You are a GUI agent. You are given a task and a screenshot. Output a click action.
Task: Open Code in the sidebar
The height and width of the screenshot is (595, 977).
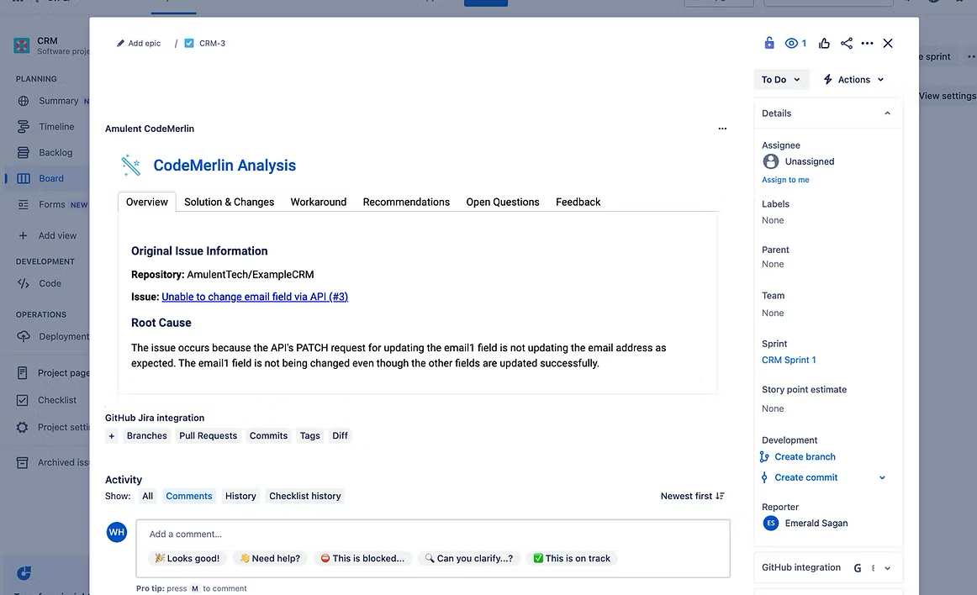[50, 283]
